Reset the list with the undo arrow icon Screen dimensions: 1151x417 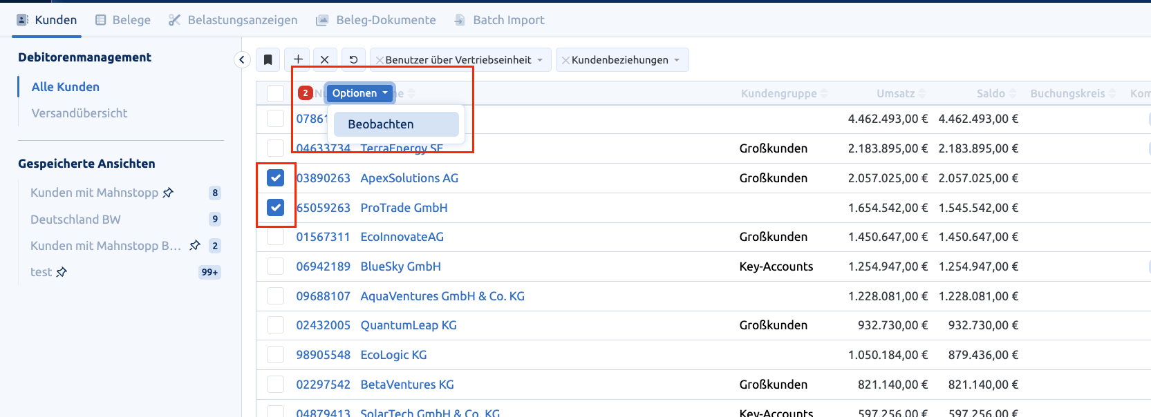353,60
